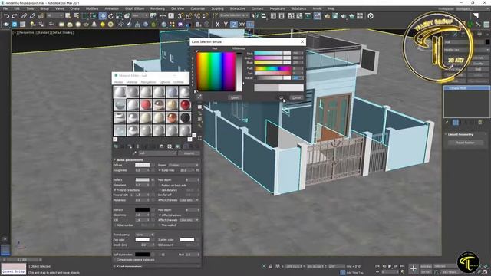The image size is (491, 276).
Task: Click the Auto Key button
Action: point(426,266)
